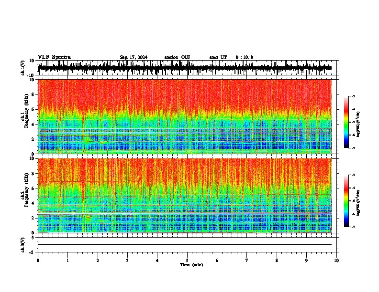Click the date 'Sep. 17, 2024'
Screen dimensions: 379x292
click(134, 57)
